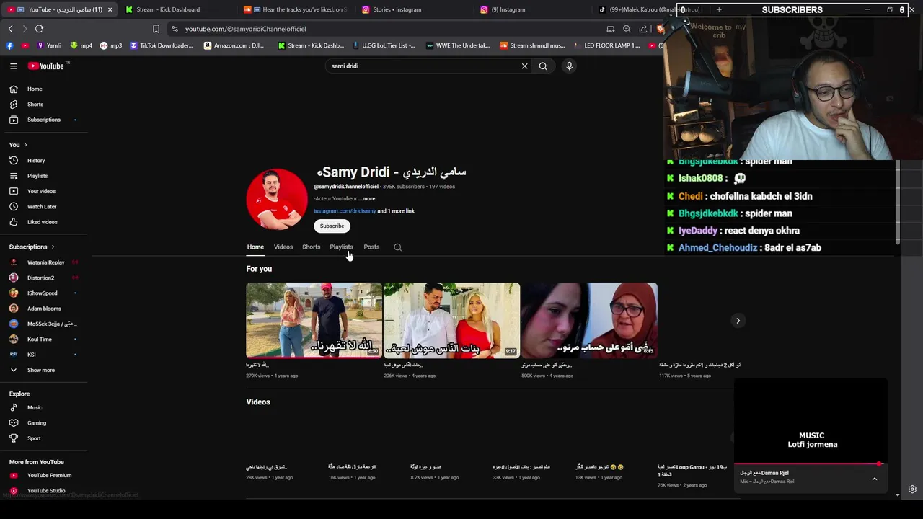Viewport: 923px width, 519px height.
Task: Expand channel description with '...more'
Action: click(367, 198)
